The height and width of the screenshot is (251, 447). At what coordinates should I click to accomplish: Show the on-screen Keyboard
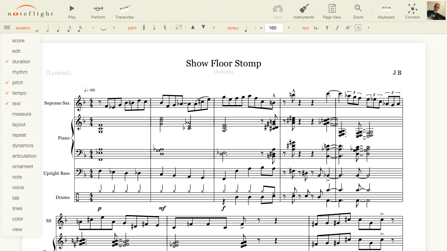tap(386, 11)
